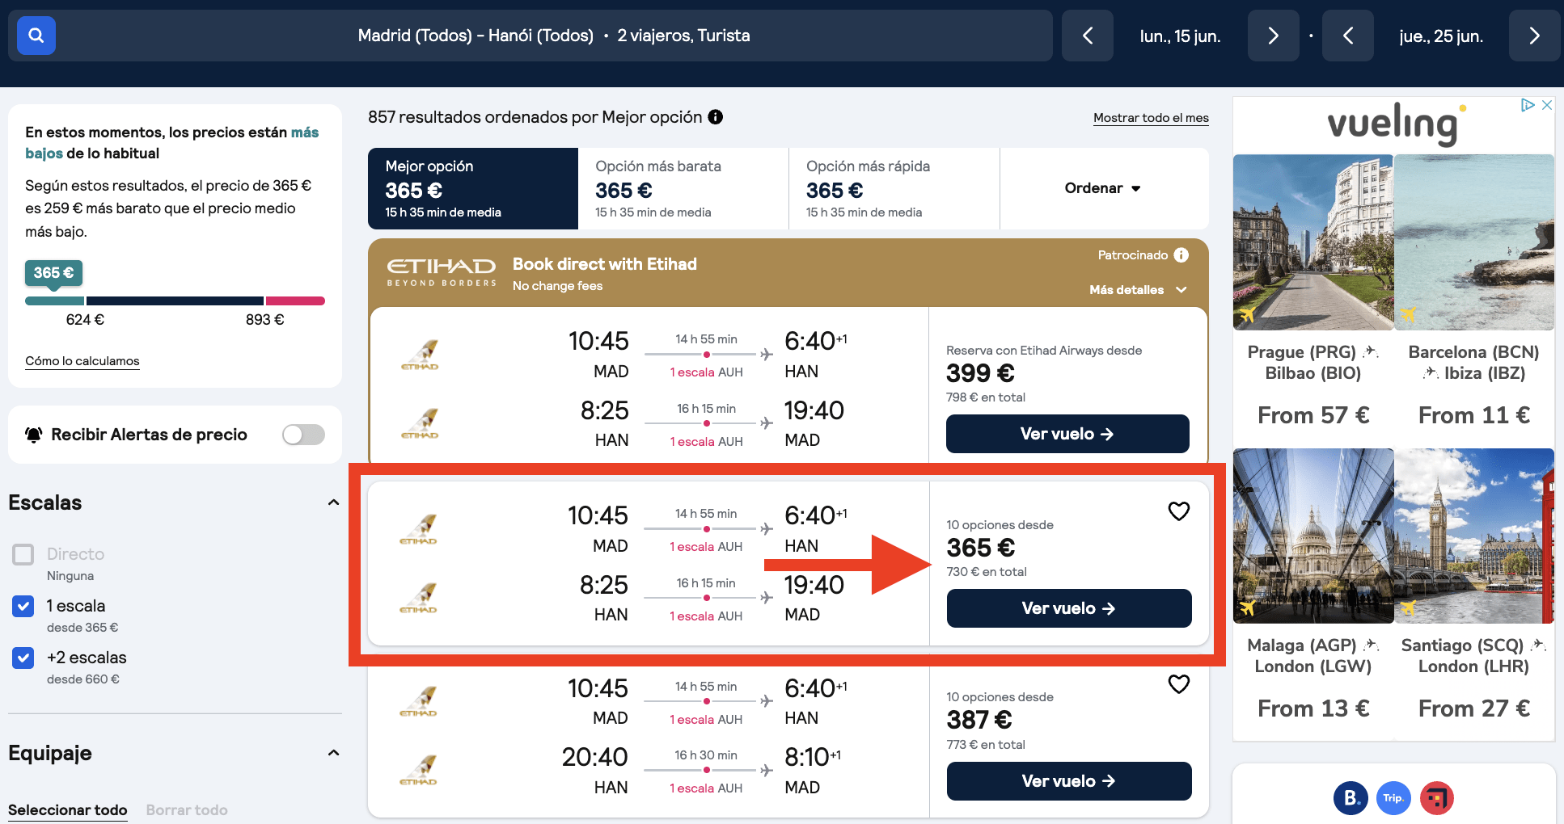The width and height of the screenshot is (1564, 824).
Task: Switch to the Opción más barata tab
Action: (658, 188)
